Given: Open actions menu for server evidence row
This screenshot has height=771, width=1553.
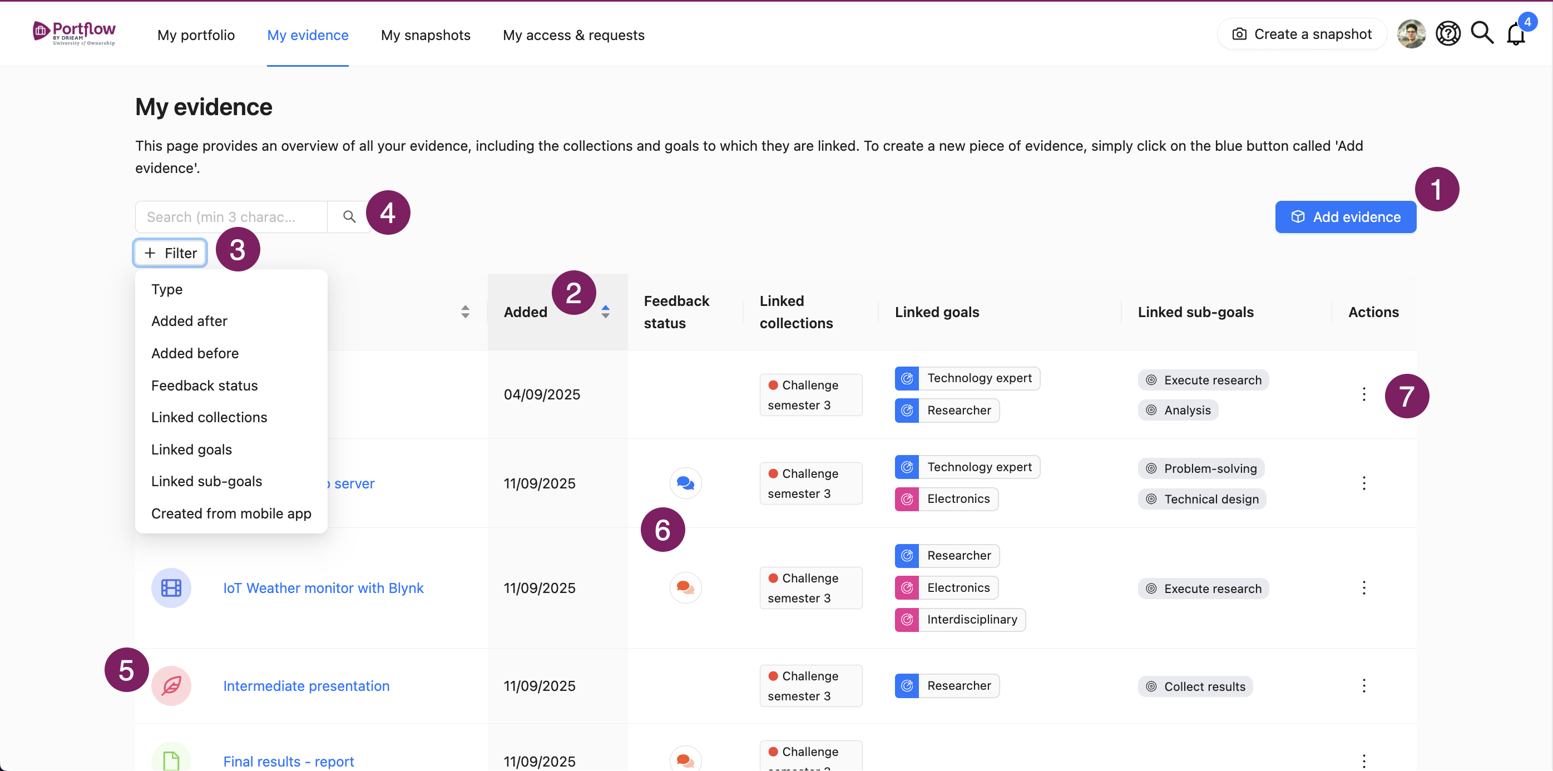Looking at the screenshot, I should point(1364,483).
